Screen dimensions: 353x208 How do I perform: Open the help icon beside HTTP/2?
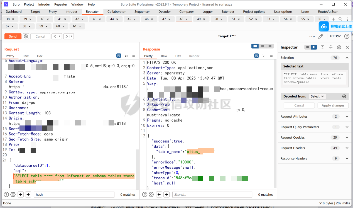(x=347, y=36)
